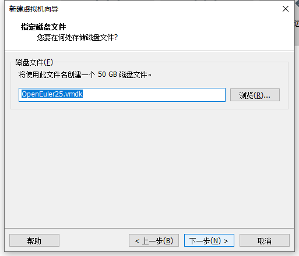Click the 50 GB disk file description text
The height and width of the screenshot is (256, 299).
tap(85, 74)
